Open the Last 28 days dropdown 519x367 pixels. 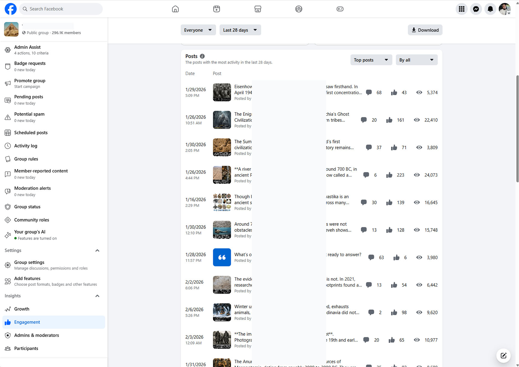(x=240, y=30)
